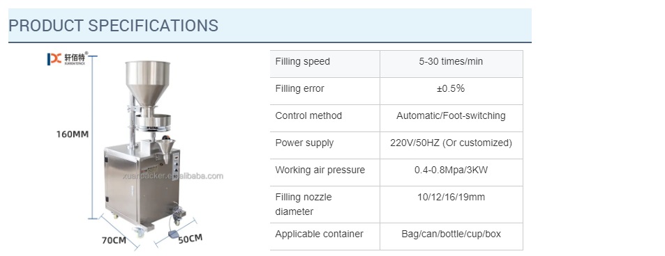Screen dimensions: 665x256
Task: Click the 50CM dimension label
Action: (190, 239)
